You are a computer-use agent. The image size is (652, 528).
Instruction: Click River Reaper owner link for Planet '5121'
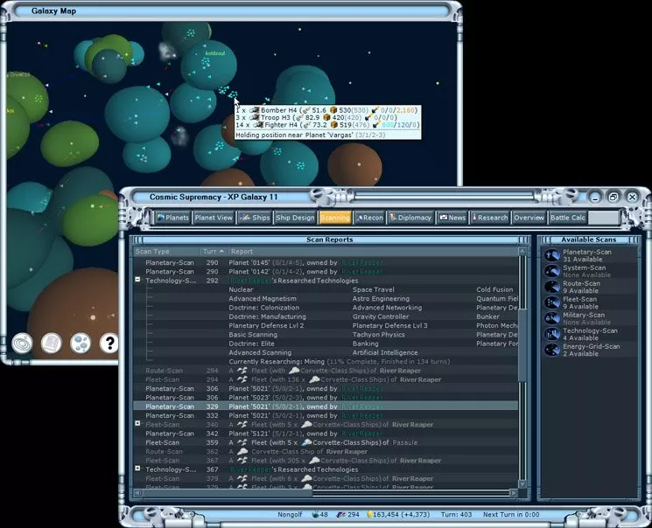(x=361, y=434)
